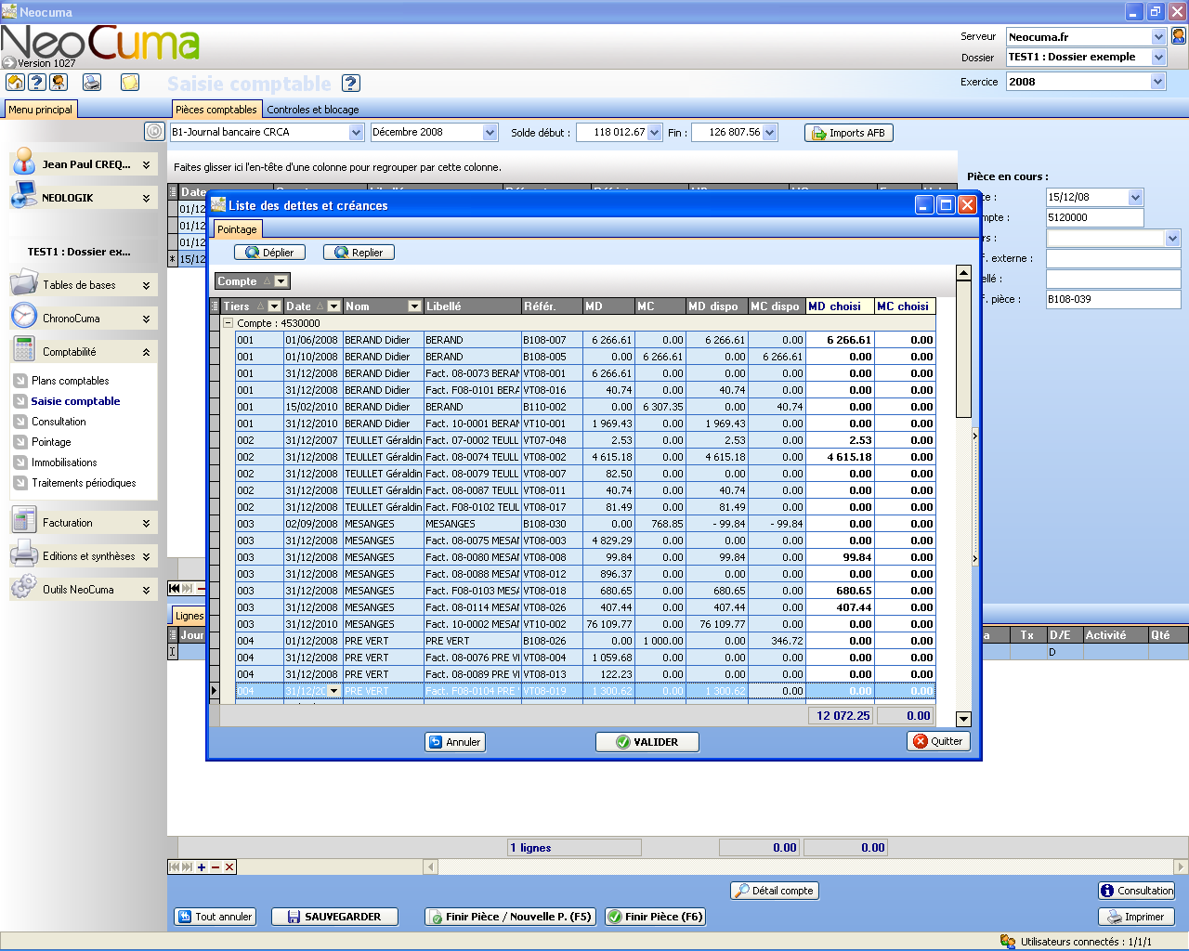Click the plus icon to add a line
Screen dimensions: 1189x951
tap(202, 867)
